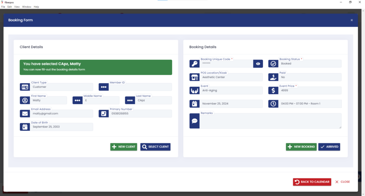Screen dimensions: 365x196
Task: Open the time slot field 04:00 PM - 07:00 PM
Action: pos(310,104)
